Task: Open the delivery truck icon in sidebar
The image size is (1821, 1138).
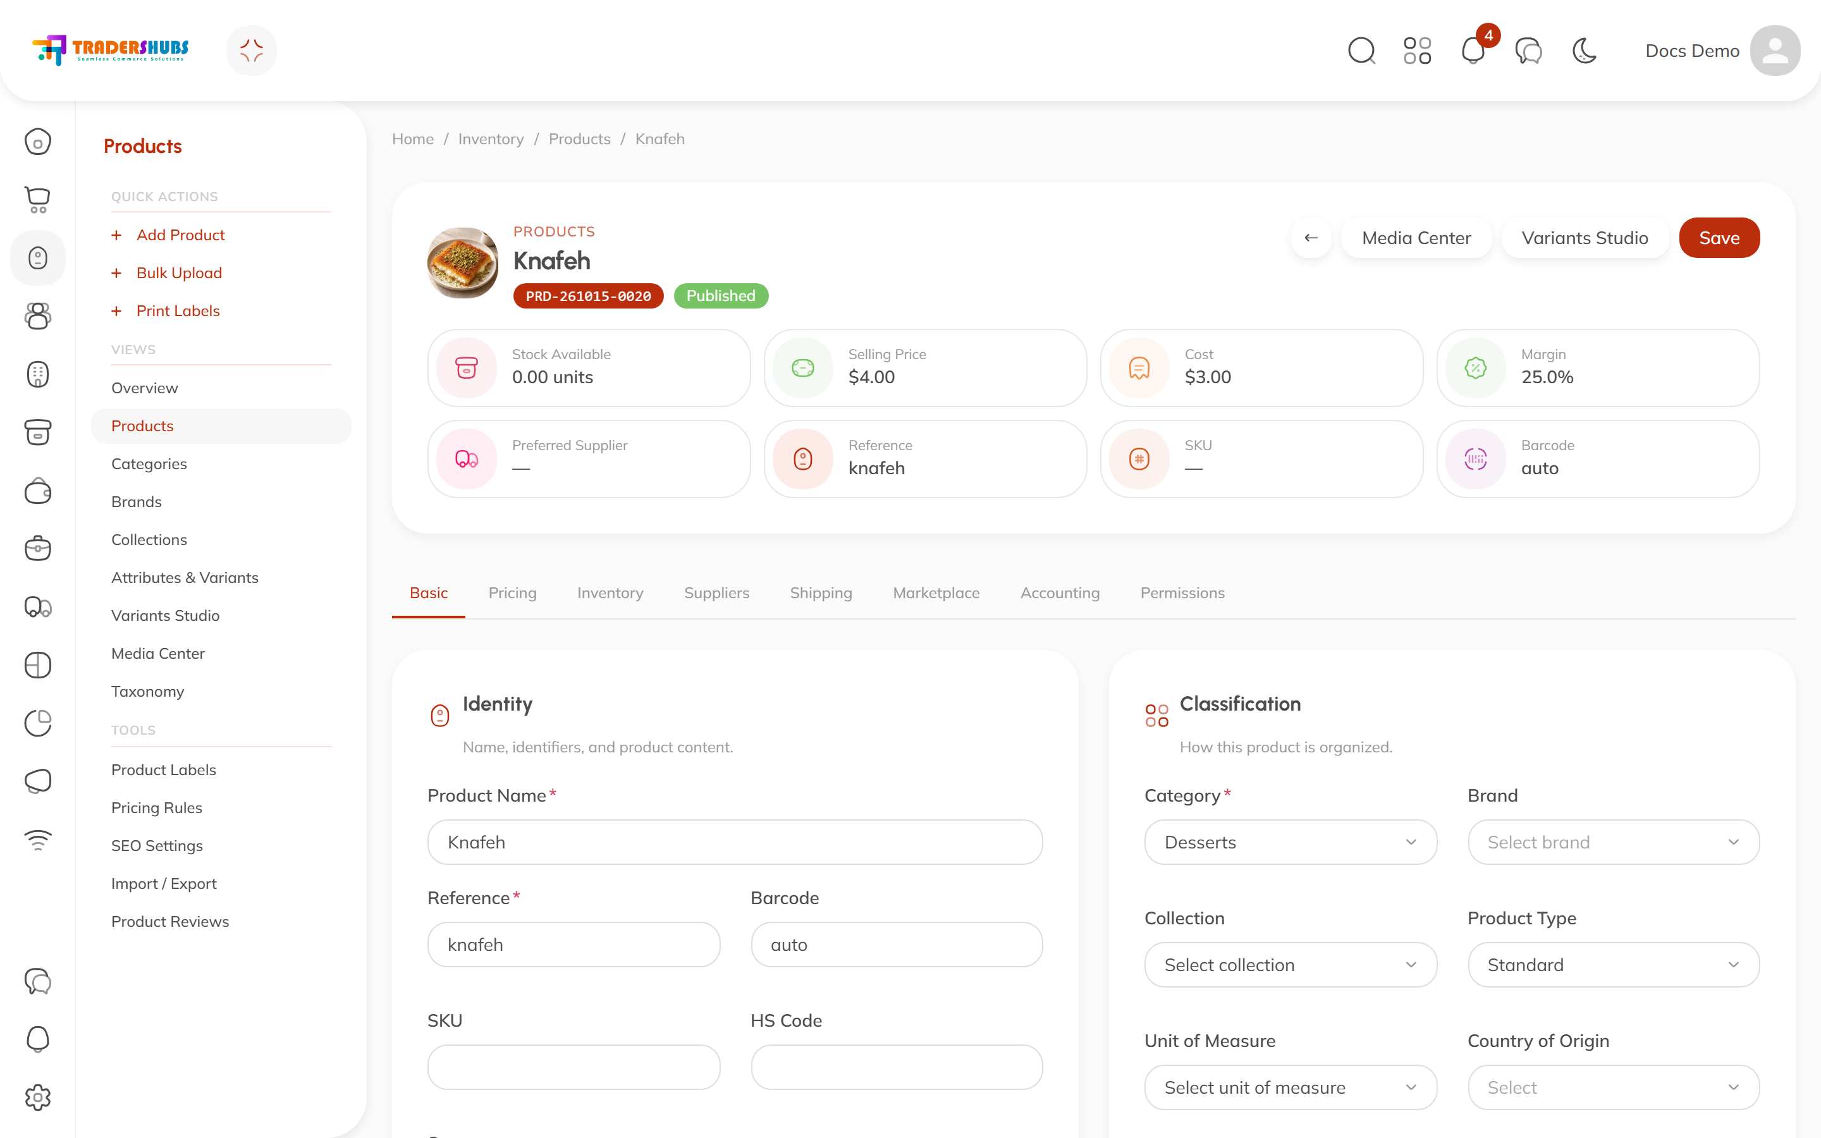Action: tap(38, 607)
